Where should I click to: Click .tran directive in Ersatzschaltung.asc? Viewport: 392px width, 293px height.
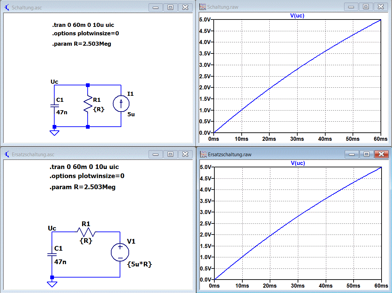tap(84, 167)
